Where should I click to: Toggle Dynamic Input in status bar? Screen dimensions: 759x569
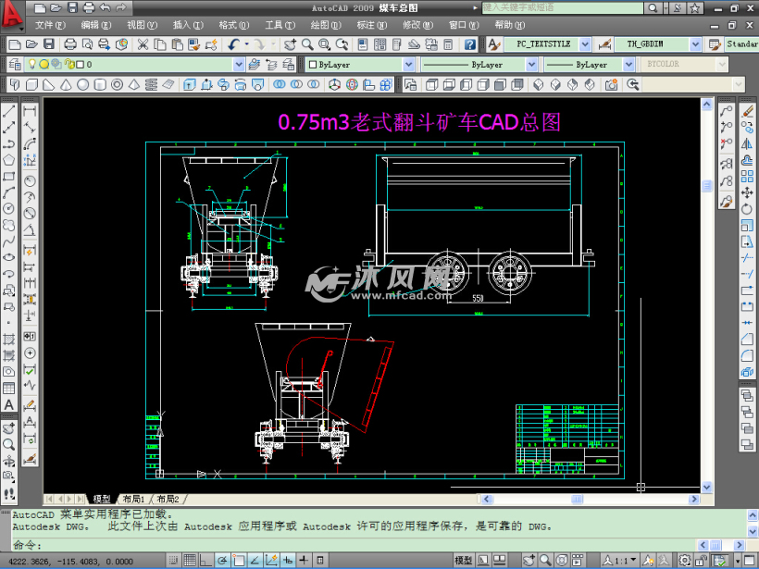point(288,561)
